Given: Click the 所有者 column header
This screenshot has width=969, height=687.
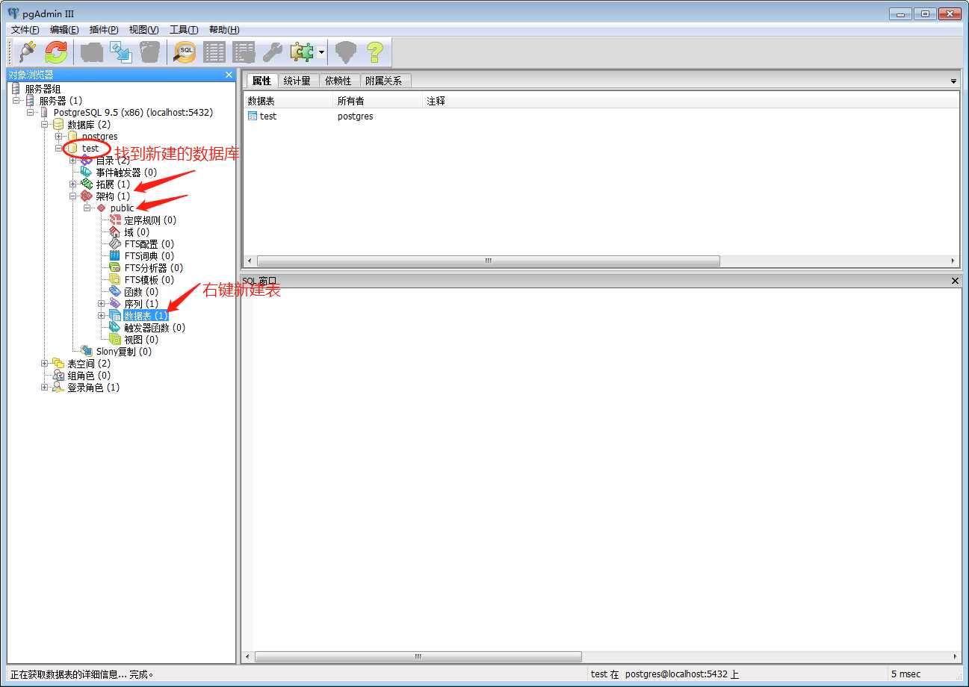Looking at the screenshot, I should 379,101.
